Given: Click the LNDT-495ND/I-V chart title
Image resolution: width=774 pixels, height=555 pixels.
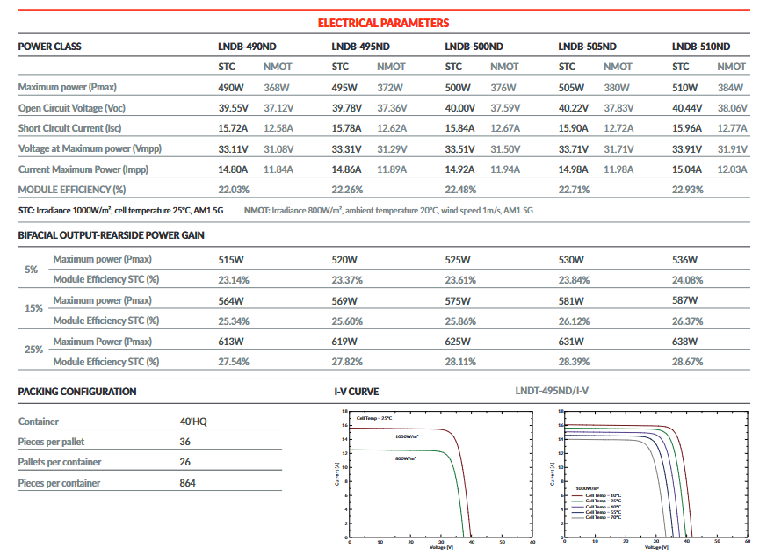Looking at the screenshot, I should tap(560, 392).
